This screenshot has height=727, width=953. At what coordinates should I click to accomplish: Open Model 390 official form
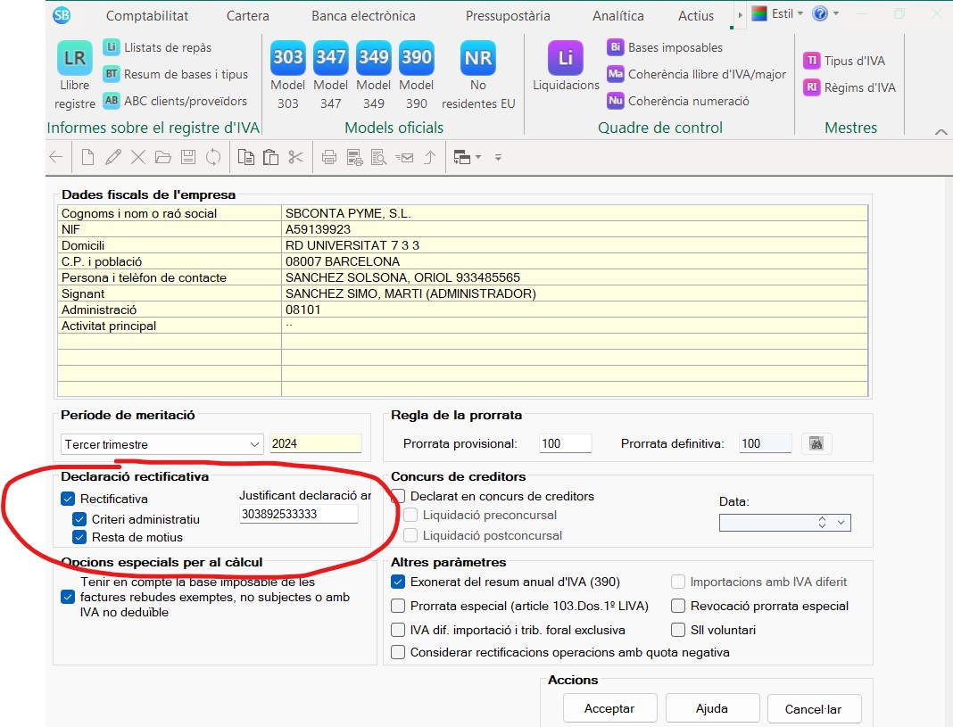click(x=416, y=59)
